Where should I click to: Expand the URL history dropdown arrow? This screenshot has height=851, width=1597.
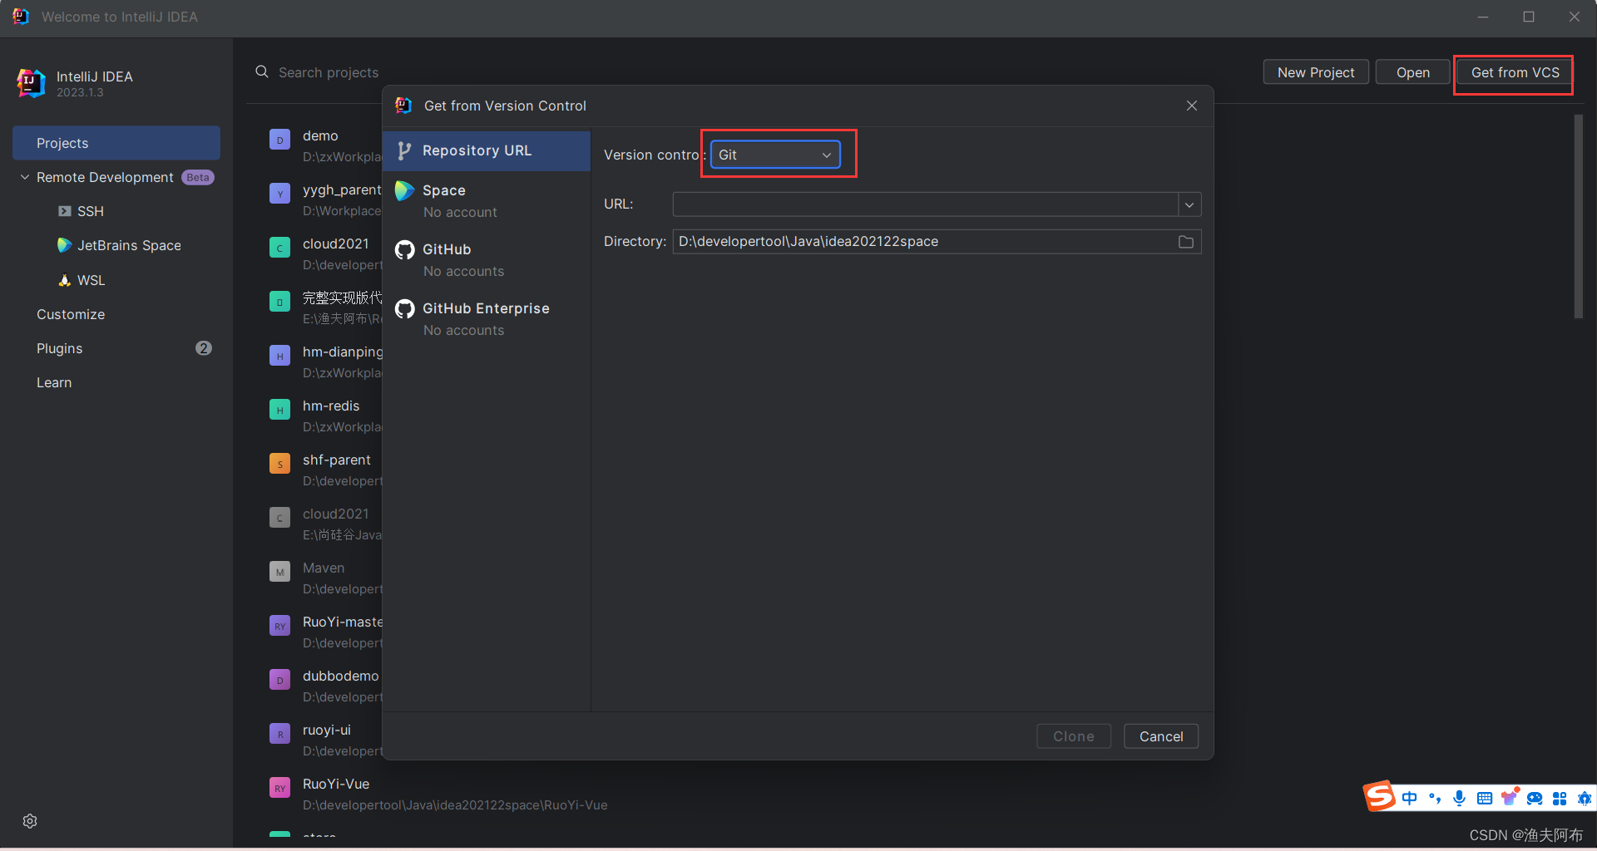(1189, 204)
